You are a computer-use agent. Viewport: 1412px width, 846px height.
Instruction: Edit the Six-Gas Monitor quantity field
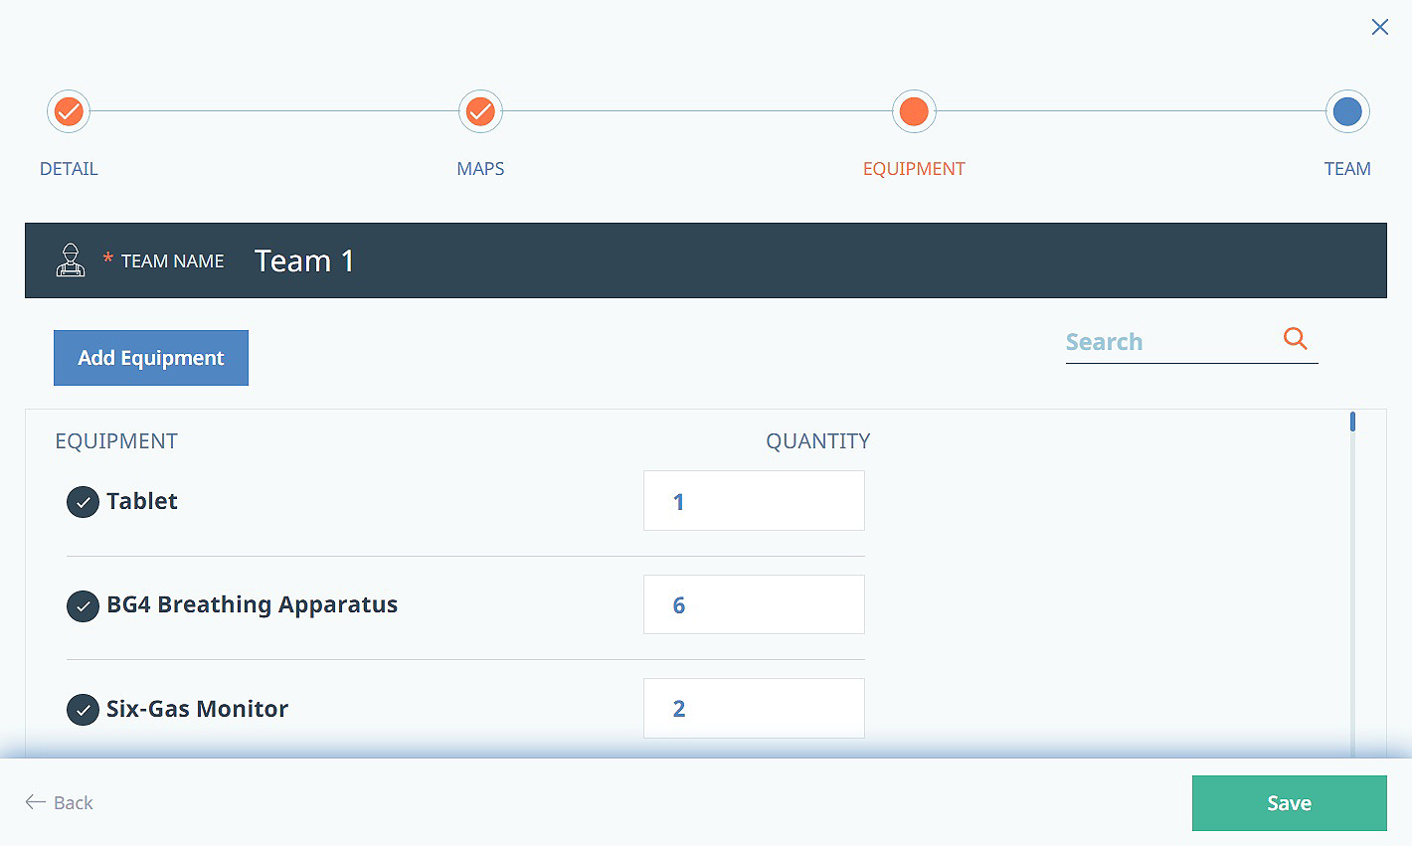tap(754, 708)
